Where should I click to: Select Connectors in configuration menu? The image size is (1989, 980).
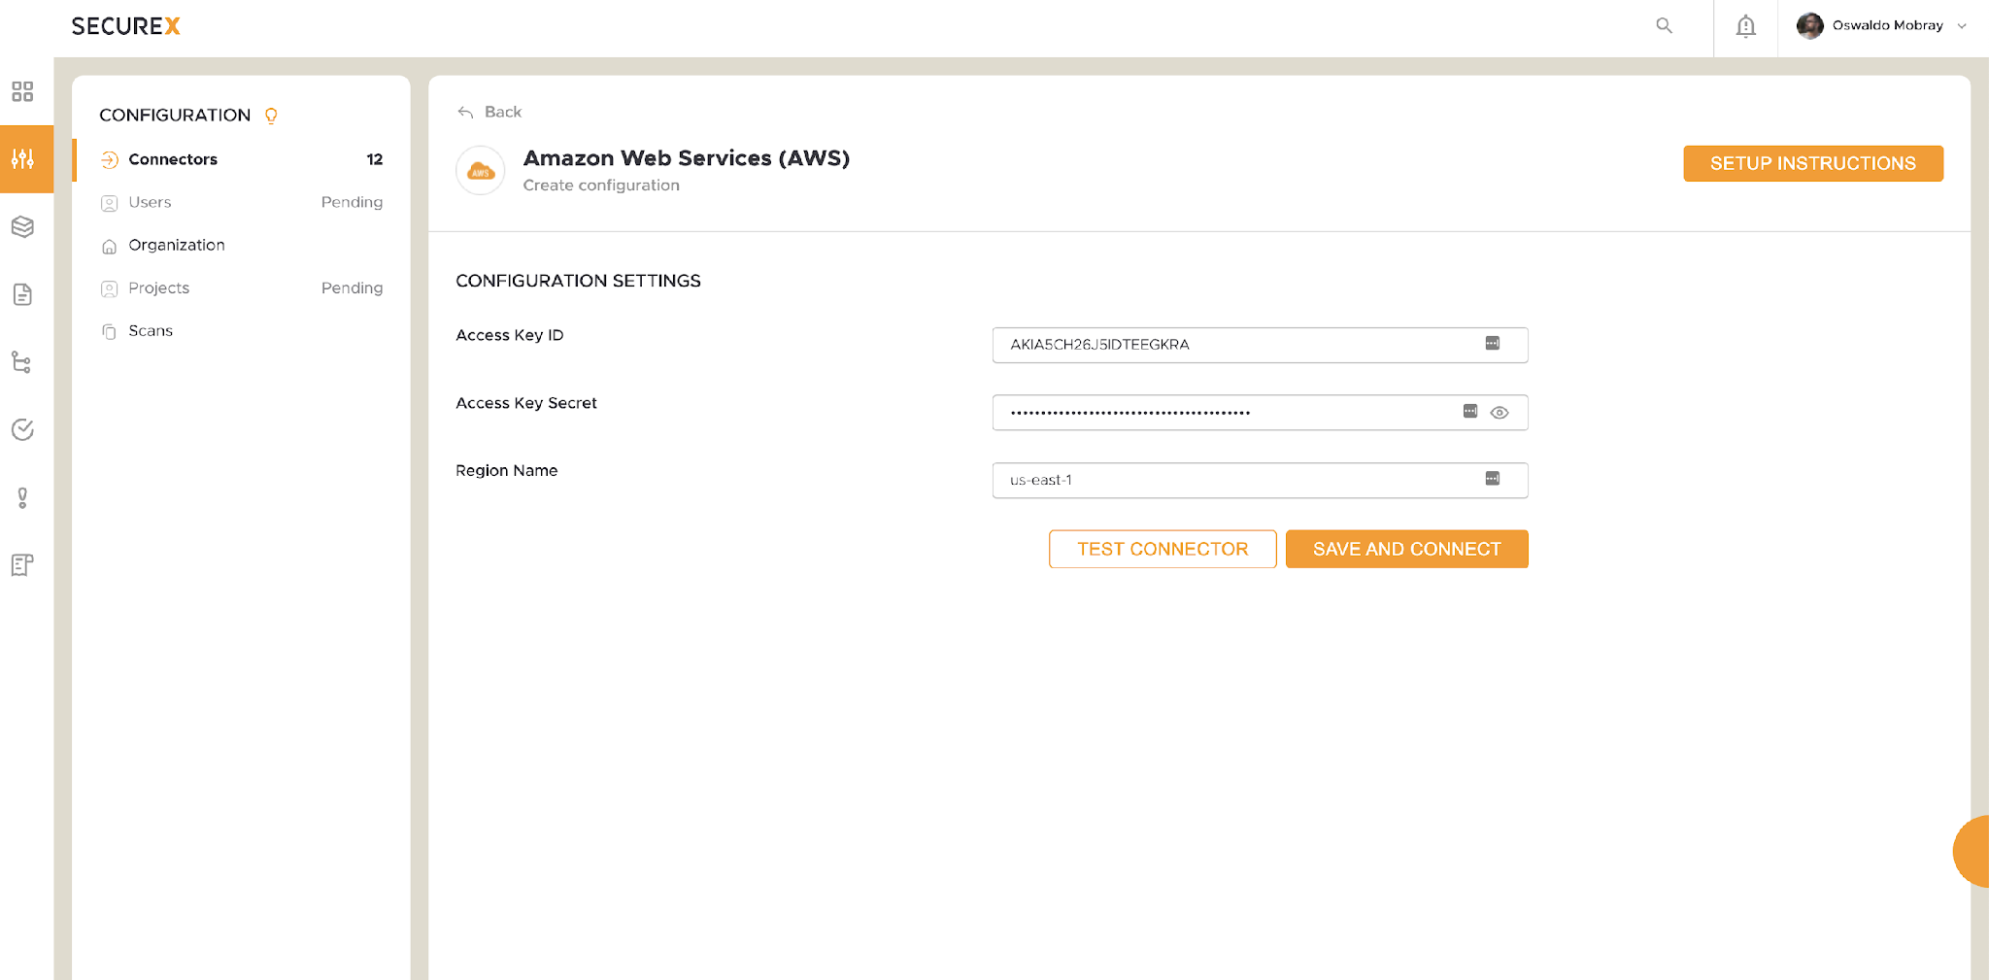(241, 159)
